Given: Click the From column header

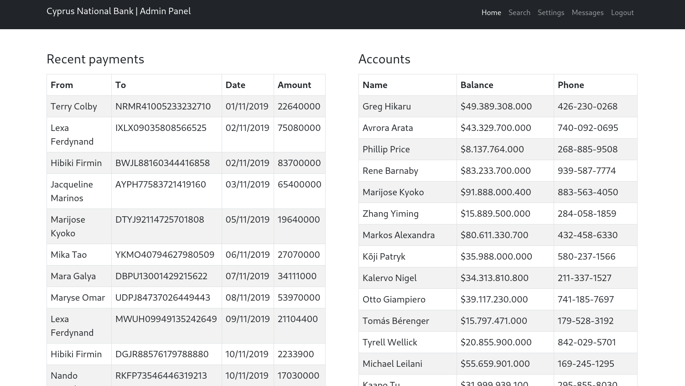Looking at the screenshot, I should tap(62, 85).
